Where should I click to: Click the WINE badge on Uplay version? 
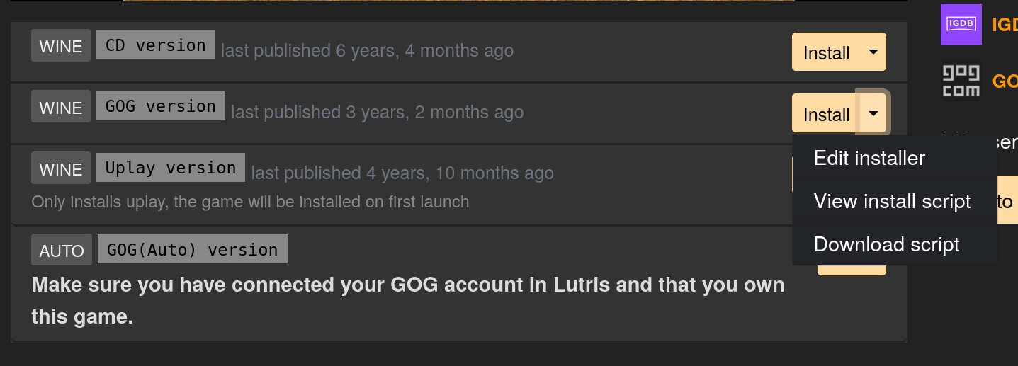point(61,169)
